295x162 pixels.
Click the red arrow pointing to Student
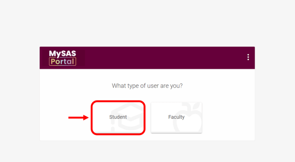pos(78,117)
